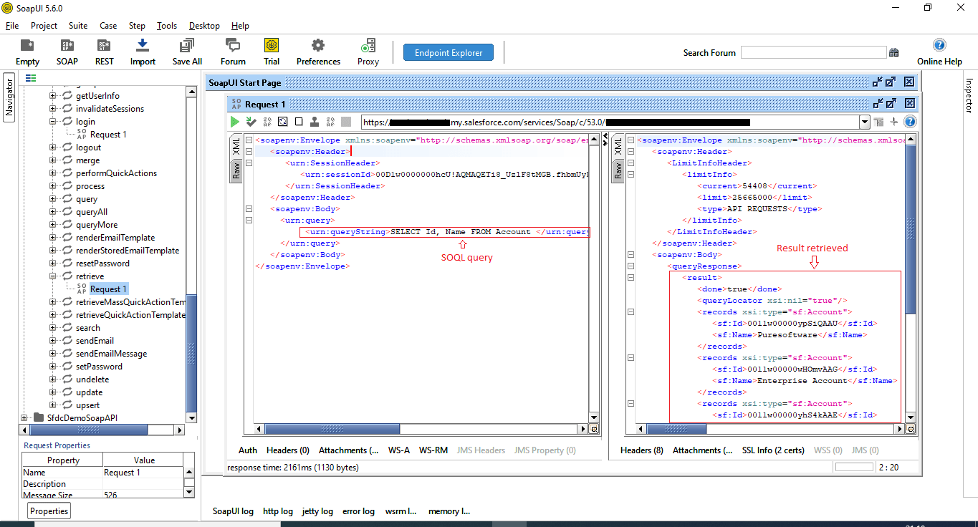
Task: Click the add assertion checkmark icon in Request 1
Action: pos(251,122)
